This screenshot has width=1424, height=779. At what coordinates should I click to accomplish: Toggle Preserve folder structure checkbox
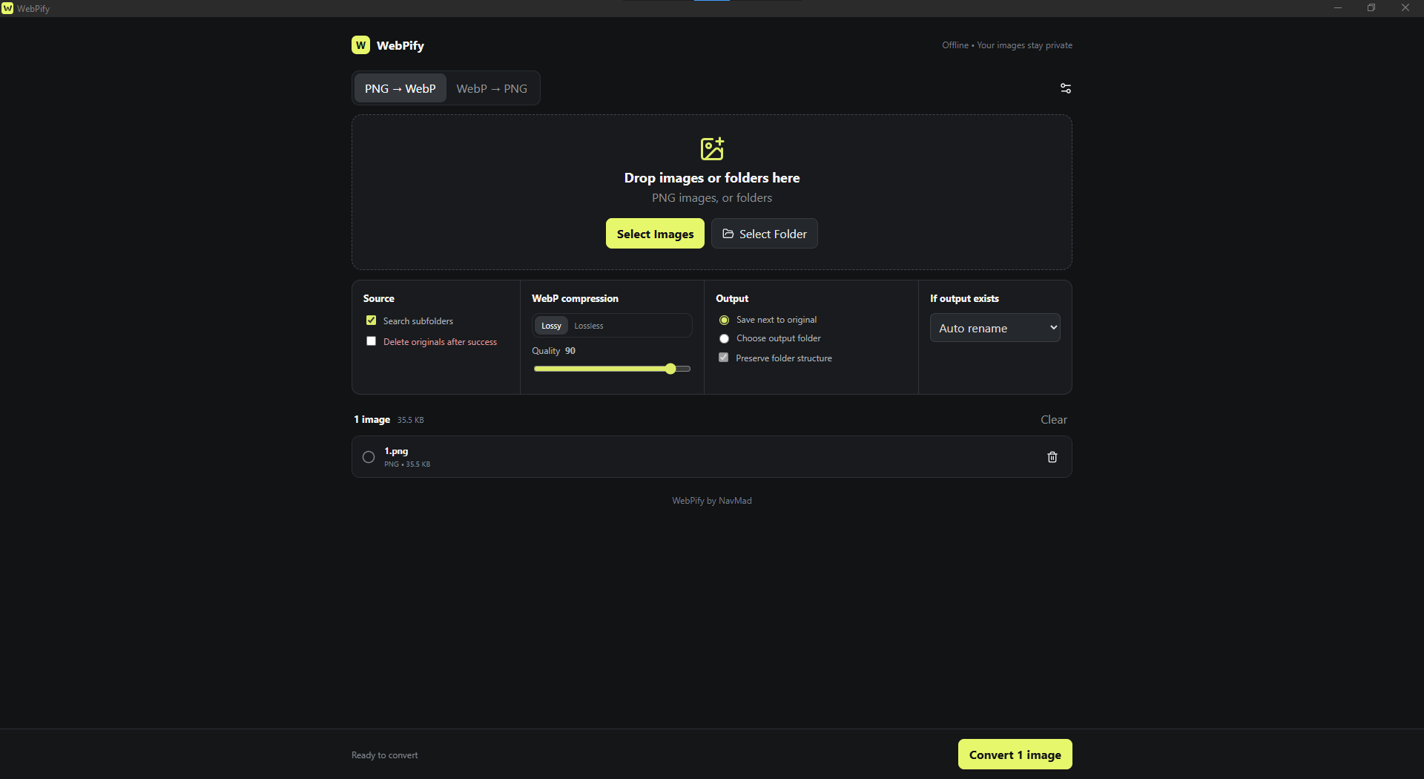(724, 358)
